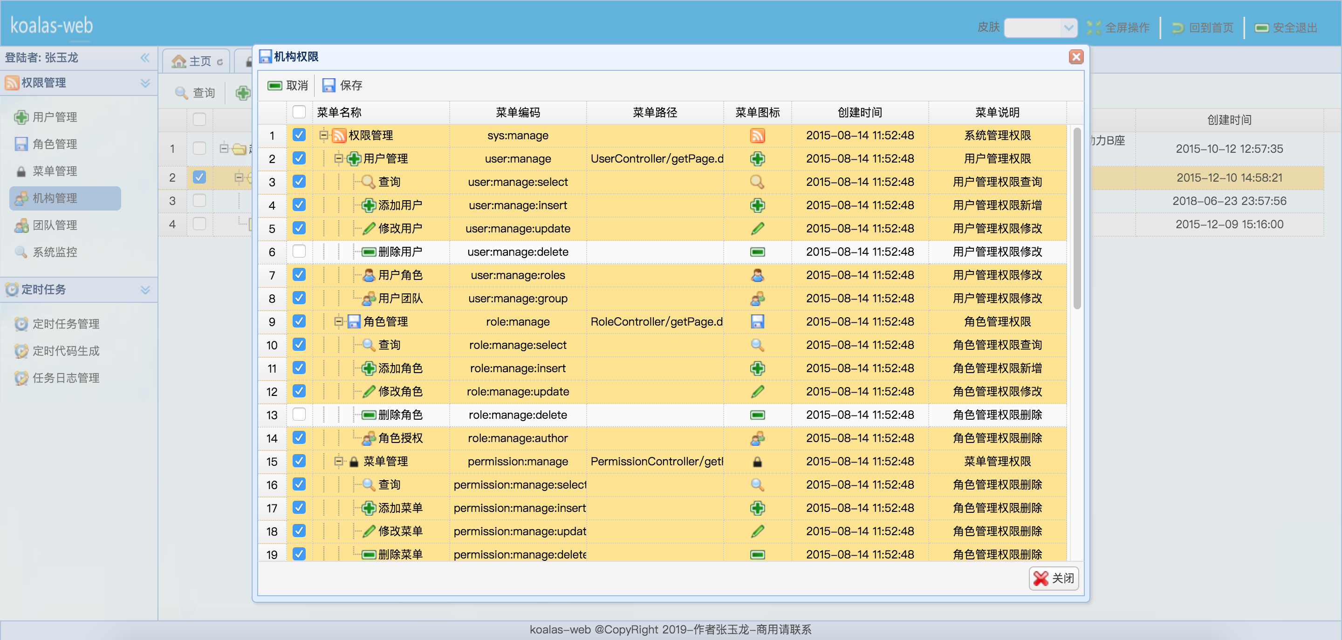Screen dimensions: 1342x640
Task: Collapse the 定时任务 accordion panel
Action: pos(145,290)
